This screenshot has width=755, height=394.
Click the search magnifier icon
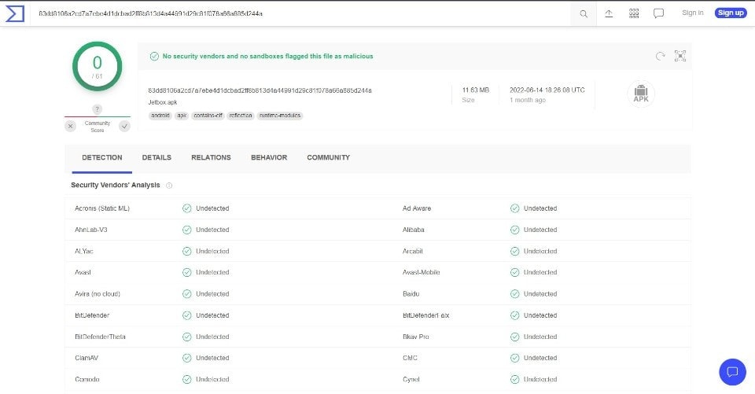point(584,13)
